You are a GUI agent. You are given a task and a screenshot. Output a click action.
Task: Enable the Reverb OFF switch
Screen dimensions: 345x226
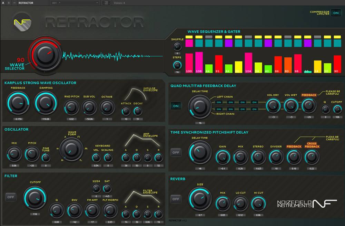(x=176, y=199)
